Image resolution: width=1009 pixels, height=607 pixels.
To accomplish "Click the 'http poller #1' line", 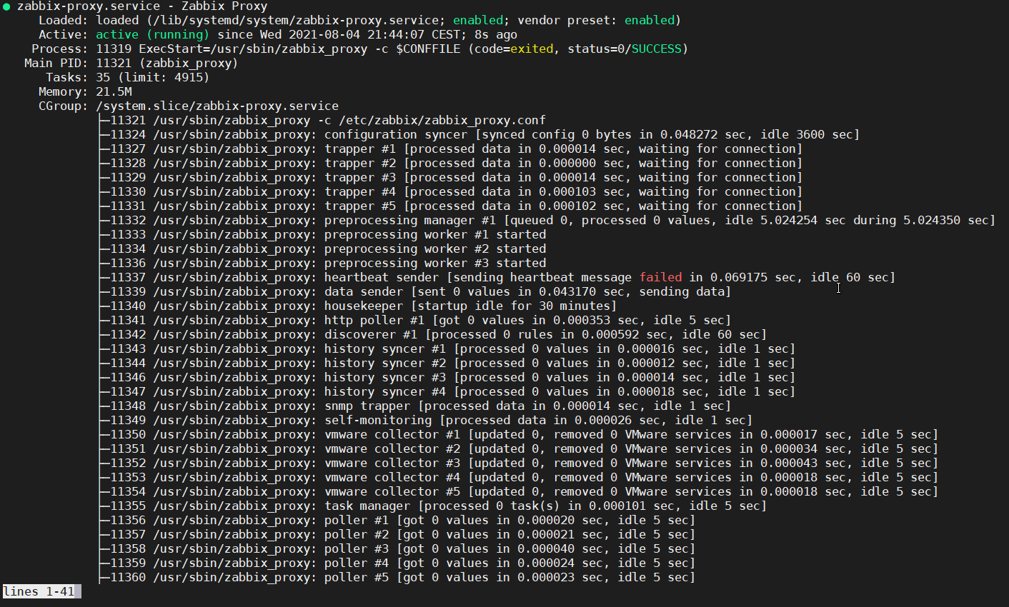I will coord(415,321).
